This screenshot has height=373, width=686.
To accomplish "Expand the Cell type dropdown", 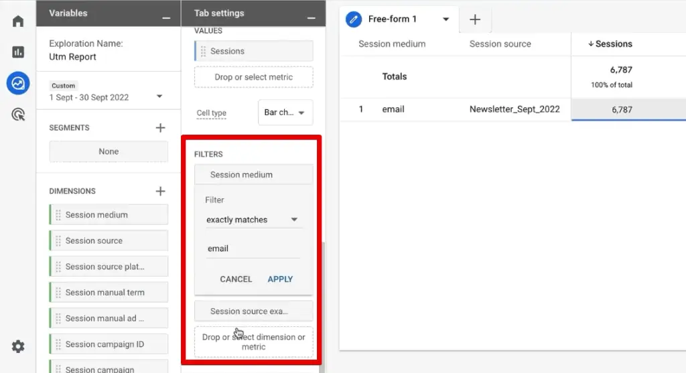I will 285,113.
